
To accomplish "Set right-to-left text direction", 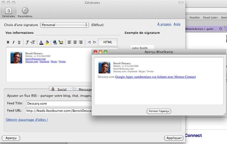I will coord(95,42).
